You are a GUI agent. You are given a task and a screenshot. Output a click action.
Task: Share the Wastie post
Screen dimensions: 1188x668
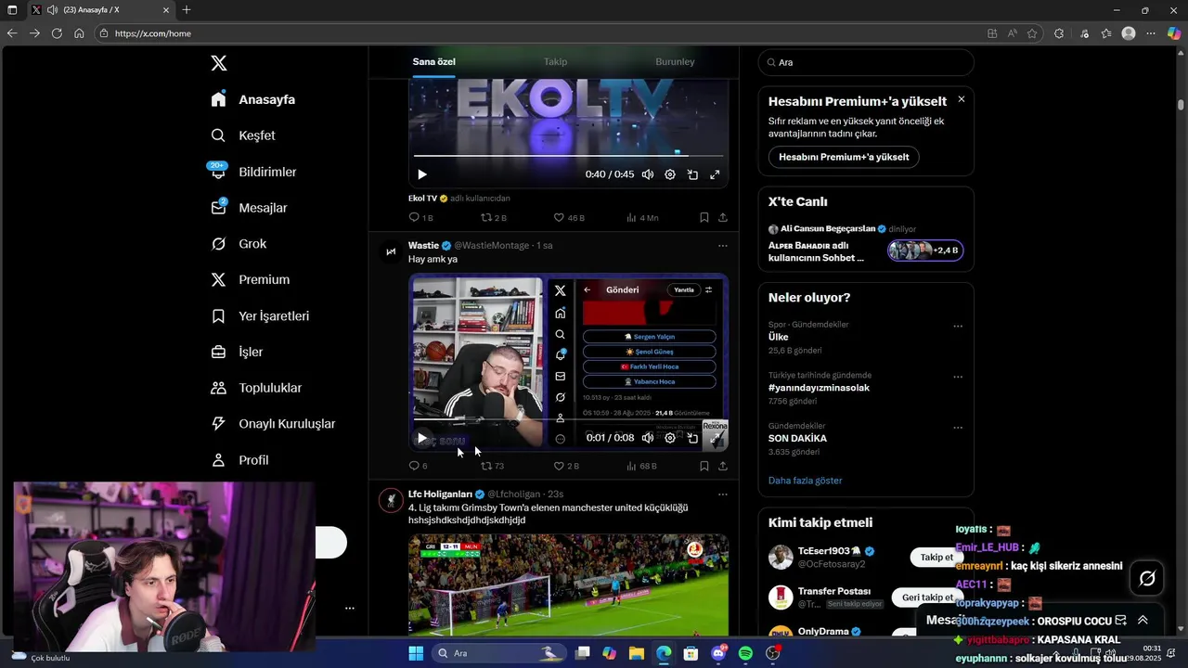[723, 466]
